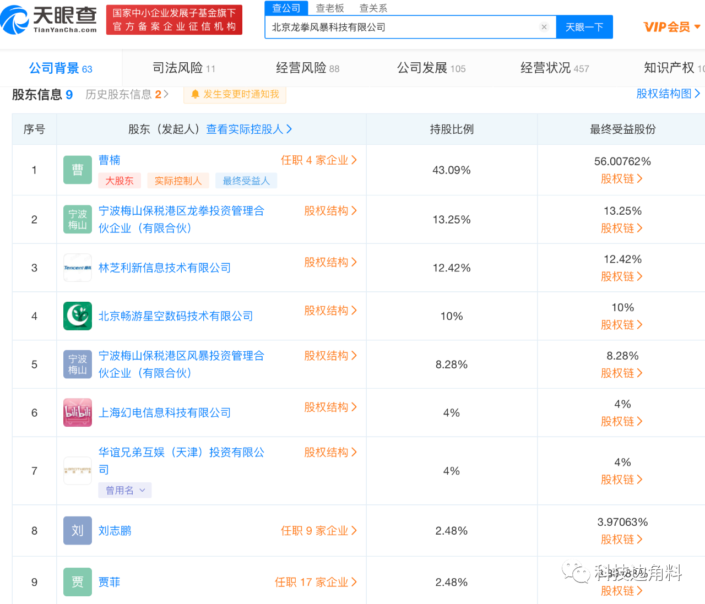Screen dimensions: 705x604
Task: Click the Tencent logo beside 林芝利新信息技术有限公司
Action: 77,268
